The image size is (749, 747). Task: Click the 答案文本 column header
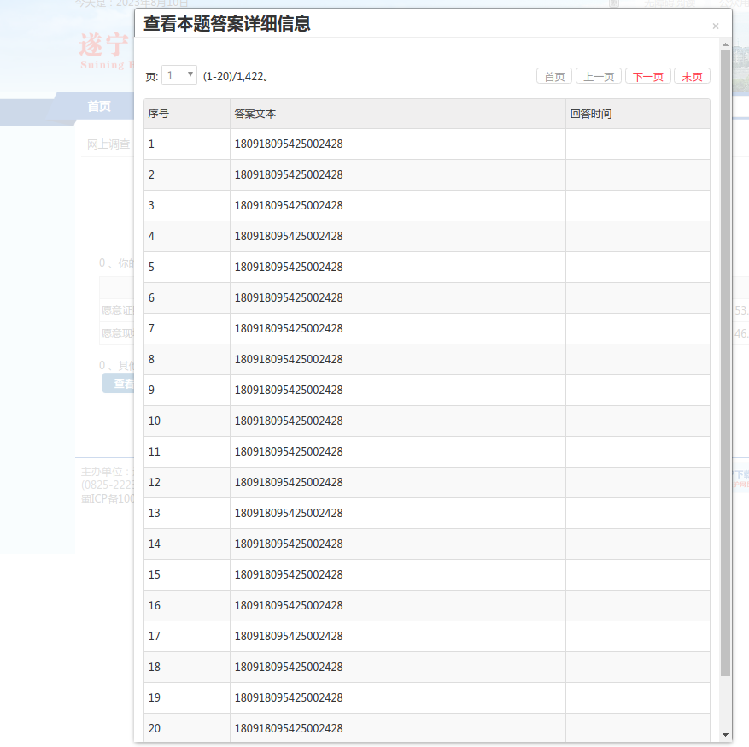(255, 114)
